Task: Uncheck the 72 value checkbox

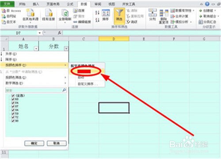Action: pos(13,117)
